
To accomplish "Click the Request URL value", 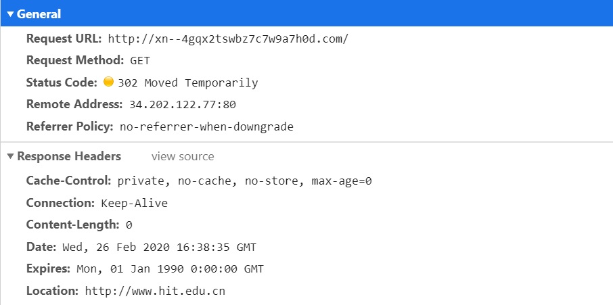I will coord(228,39).
